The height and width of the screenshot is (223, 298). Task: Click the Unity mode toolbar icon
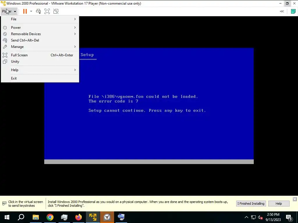pyautogui.click(x=56, y=11)
